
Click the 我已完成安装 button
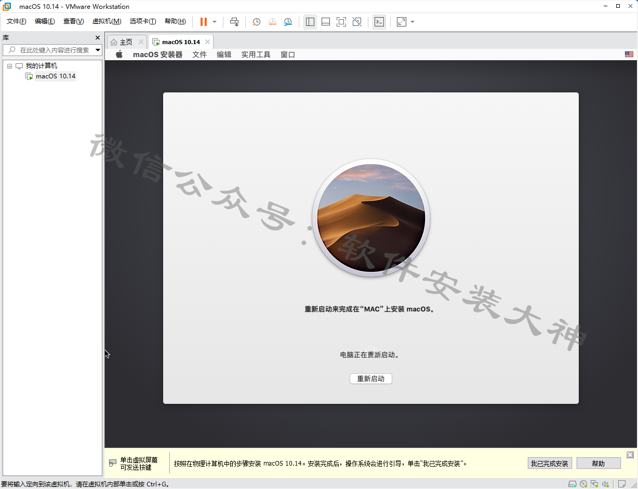549,464
